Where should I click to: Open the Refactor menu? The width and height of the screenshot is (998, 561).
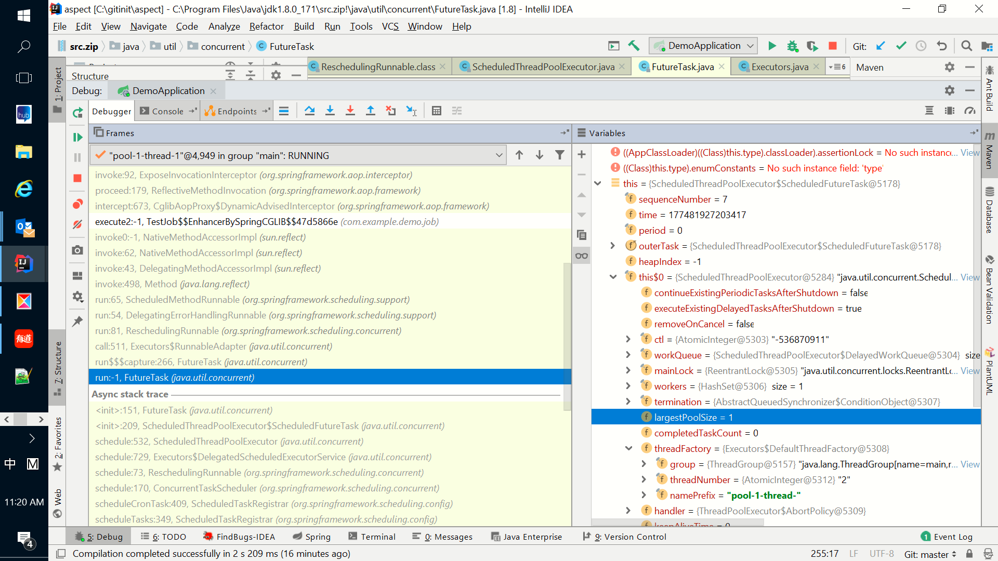(x=266, y=26)
